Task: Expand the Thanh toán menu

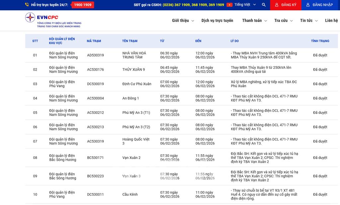Action: [x=254, y=21]
